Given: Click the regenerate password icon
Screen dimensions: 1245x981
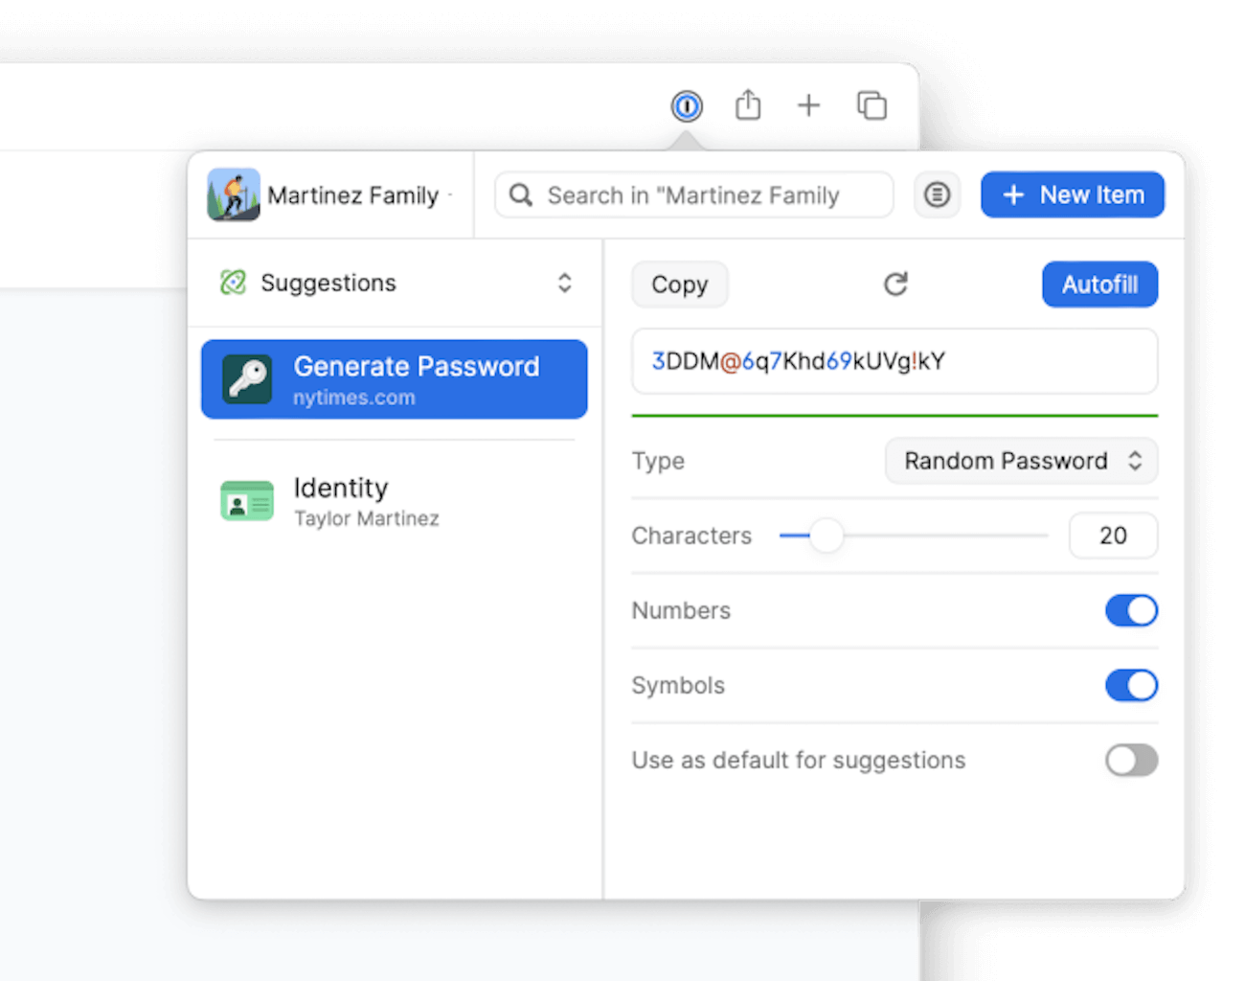Looking at the screenshot, I should tap(895, 284).
